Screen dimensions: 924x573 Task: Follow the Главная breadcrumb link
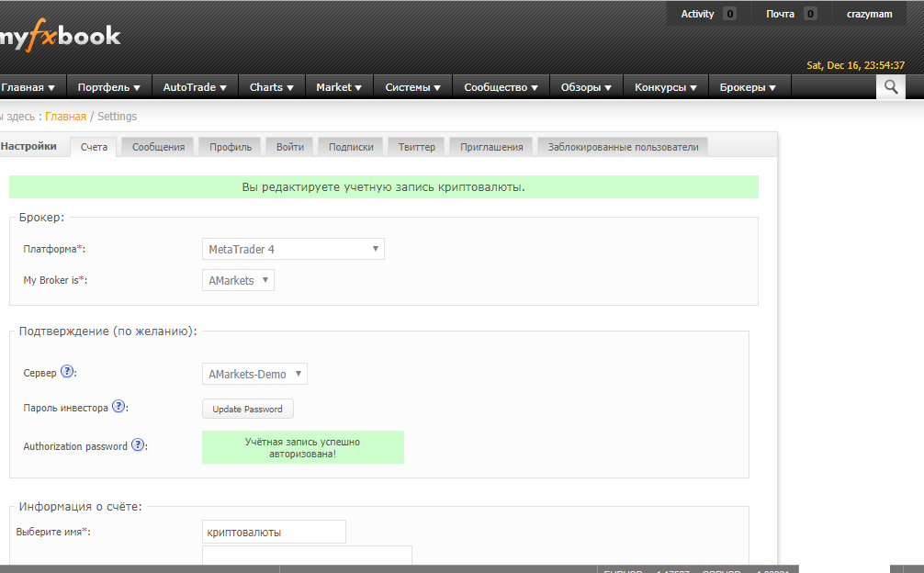point(65,117)
